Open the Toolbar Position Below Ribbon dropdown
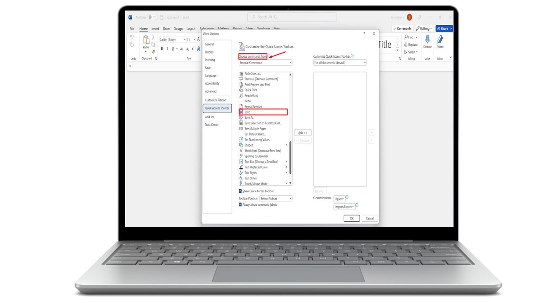 [x=276, y=198]
